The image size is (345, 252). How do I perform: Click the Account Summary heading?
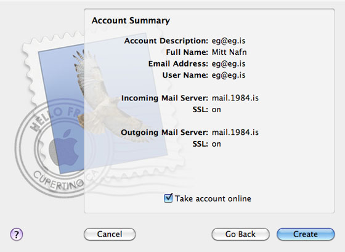point(131,20)
